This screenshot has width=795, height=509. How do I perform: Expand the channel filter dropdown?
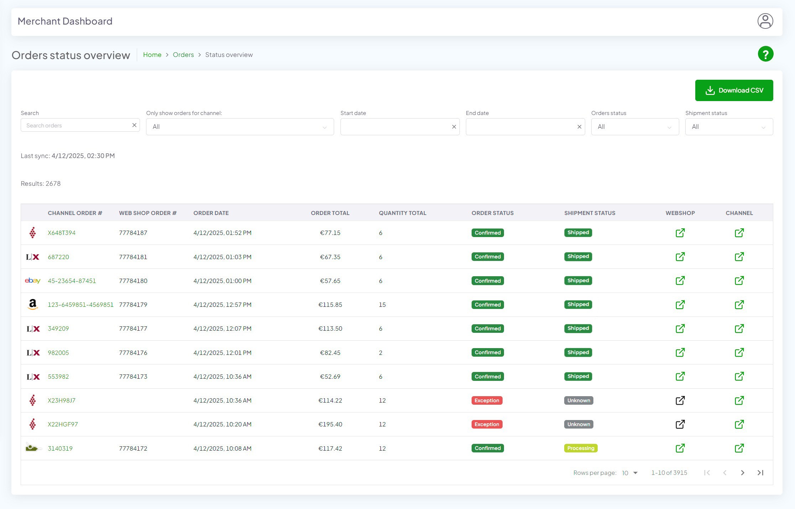point(240,127)
